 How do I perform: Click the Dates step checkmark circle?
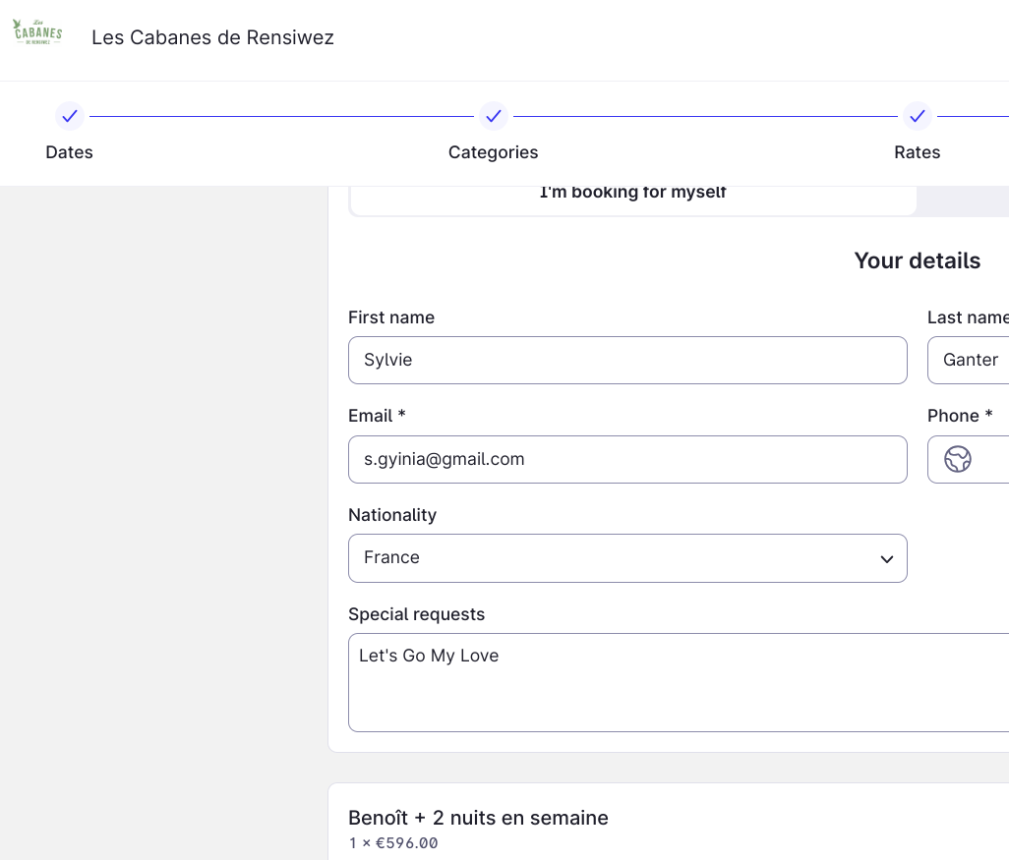pyautogui.click(x=70, y=116)
